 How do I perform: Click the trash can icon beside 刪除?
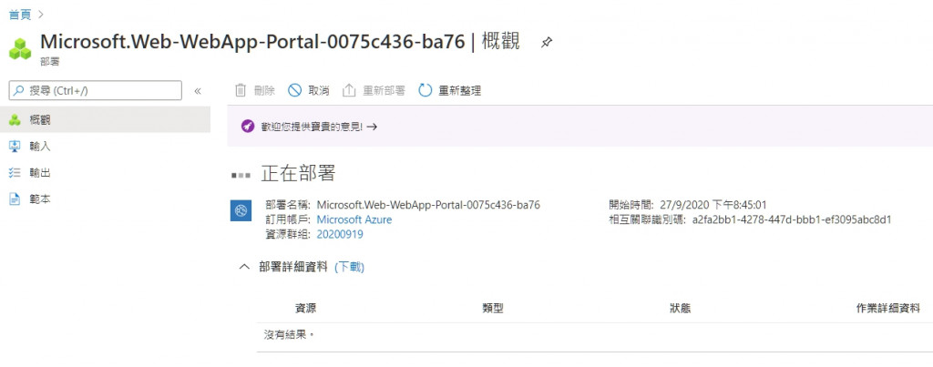(241, 90)
